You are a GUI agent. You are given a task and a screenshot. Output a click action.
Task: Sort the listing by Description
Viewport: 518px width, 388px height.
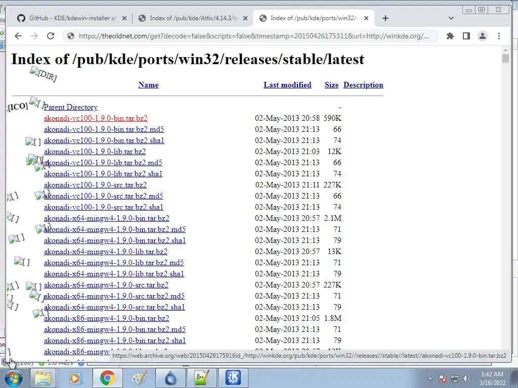[x=363, y=85]
